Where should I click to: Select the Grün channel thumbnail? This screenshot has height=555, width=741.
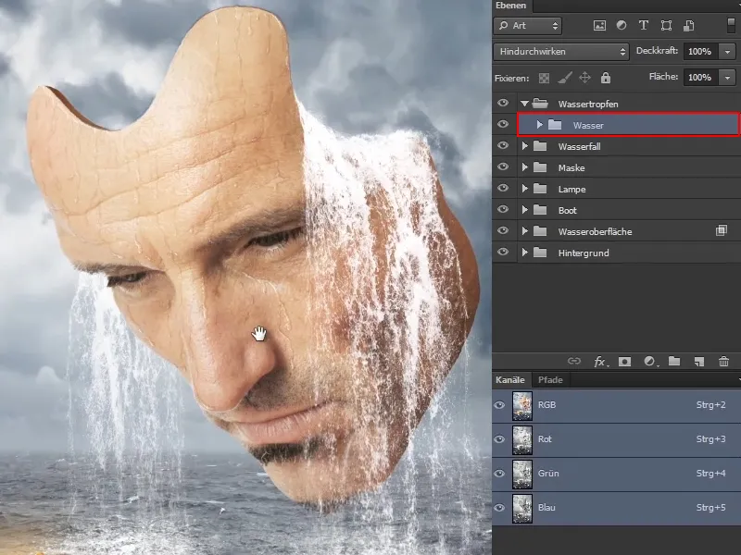(x=522, y=474)
